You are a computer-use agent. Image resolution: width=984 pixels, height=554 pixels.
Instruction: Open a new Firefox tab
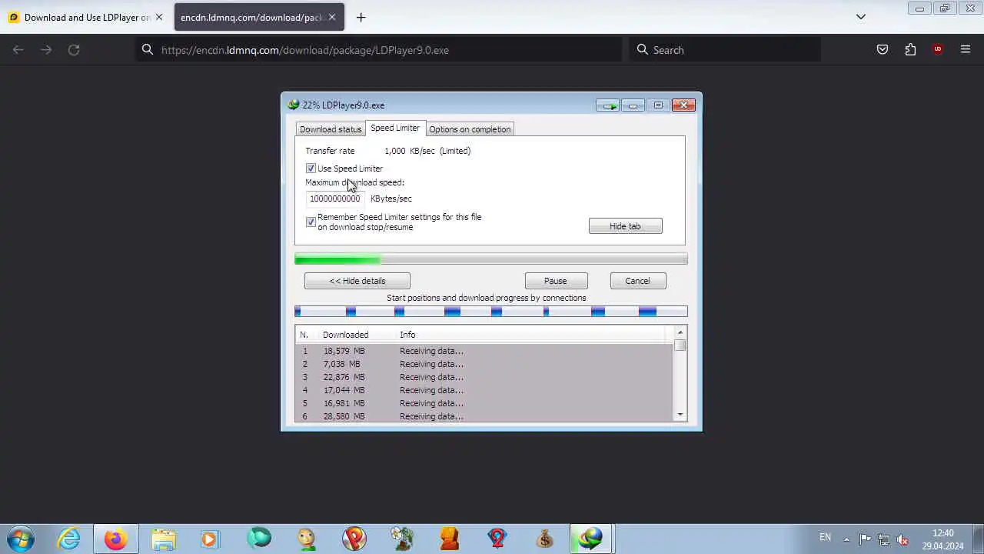click(361, 17)
